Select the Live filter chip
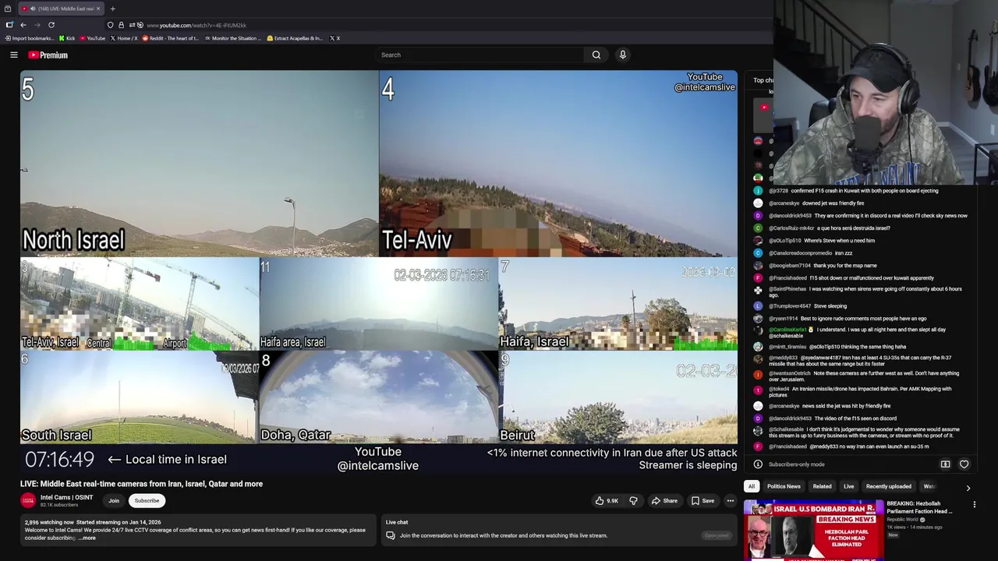Viewport: 998px width, 561px height. point(848,486)
